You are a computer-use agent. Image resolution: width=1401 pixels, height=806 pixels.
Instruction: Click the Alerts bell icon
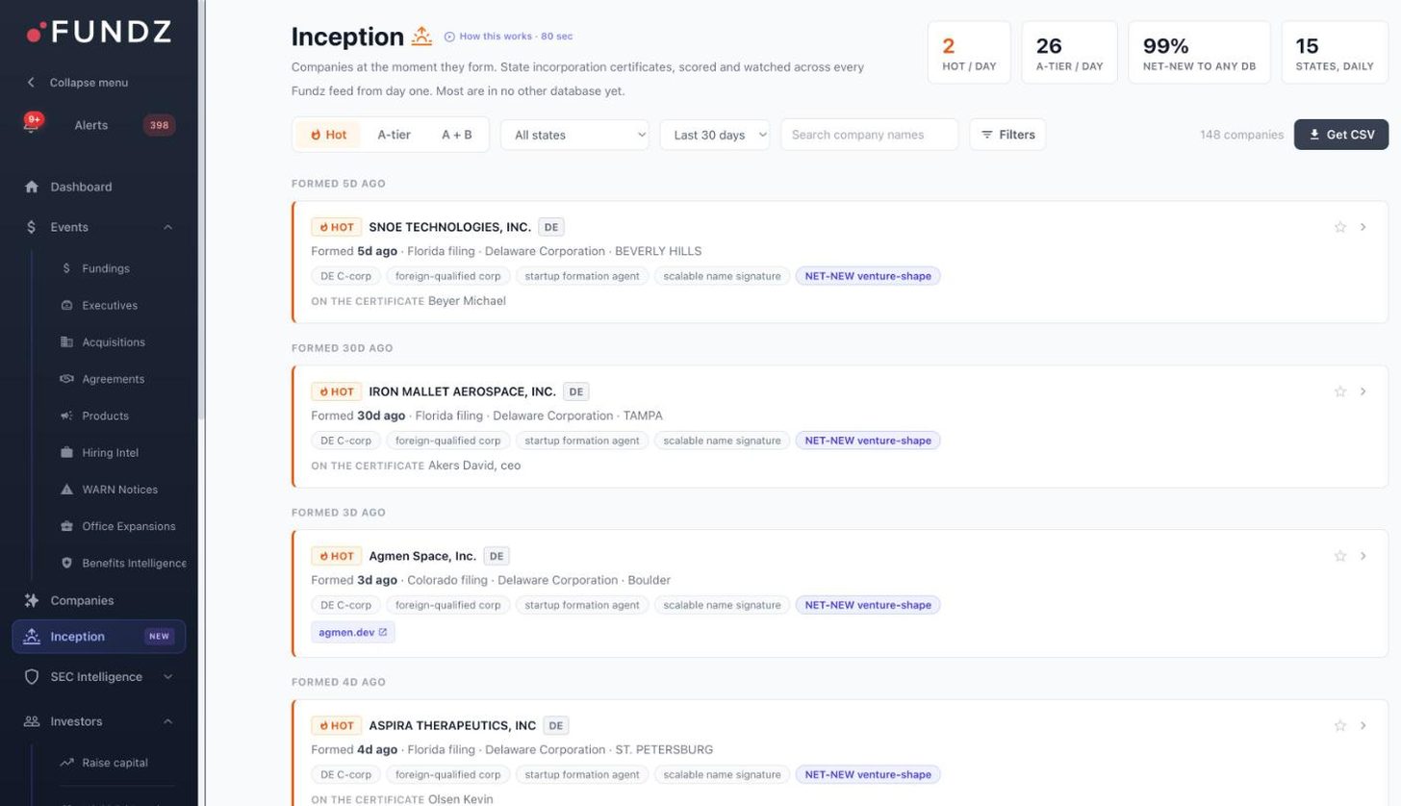pyautogui.click(x=31, y=125)
